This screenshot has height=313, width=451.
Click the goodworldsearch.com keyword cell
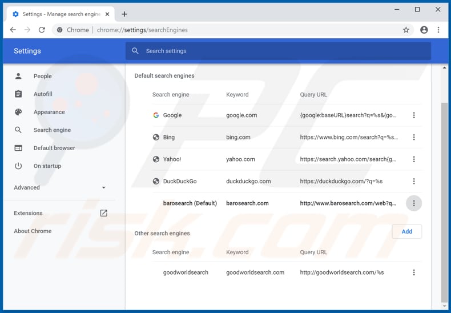(255, 272)
